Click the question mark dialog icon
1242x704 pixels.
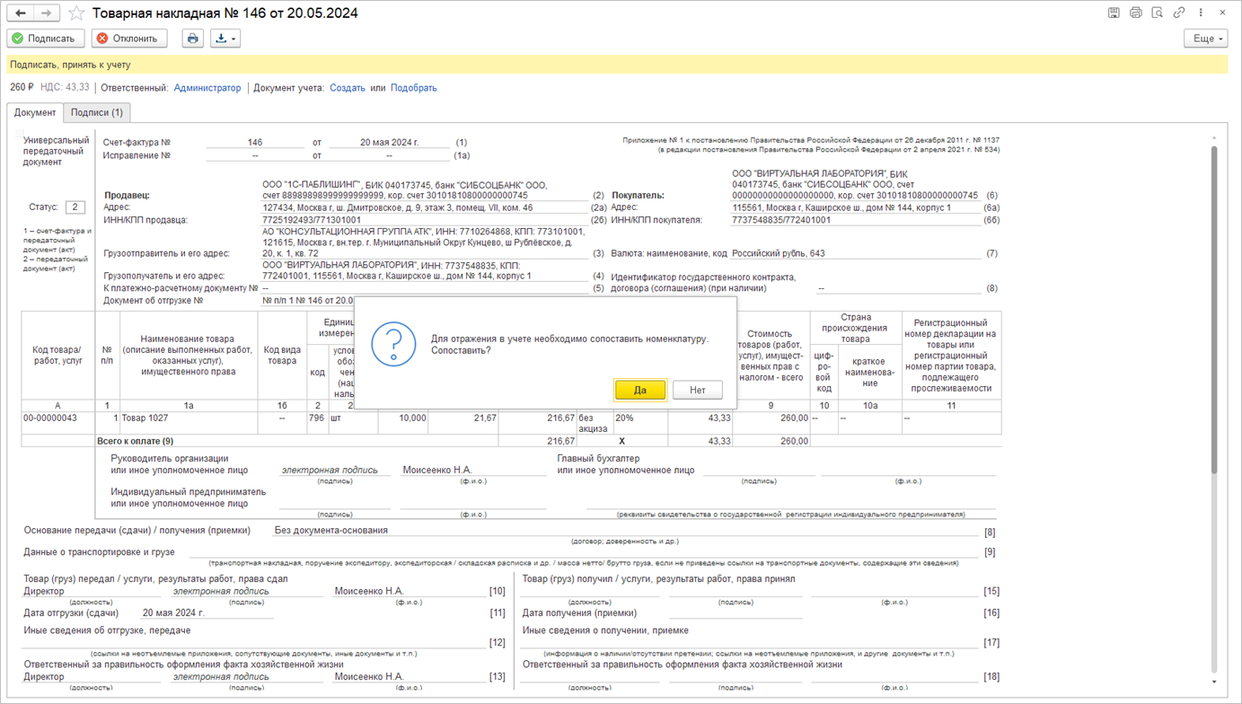pyautogui.click(x=393, y=344)
